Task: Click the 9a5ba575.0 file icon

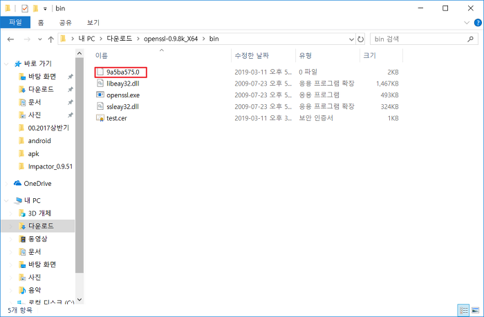Action: click(x=100, y=72)
